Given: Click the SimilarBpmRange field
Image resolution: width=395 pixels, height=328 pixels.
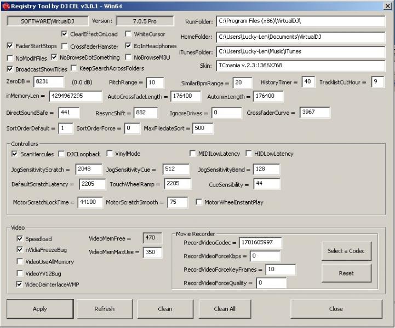Looking at the screenshot, I should point(242,83).
